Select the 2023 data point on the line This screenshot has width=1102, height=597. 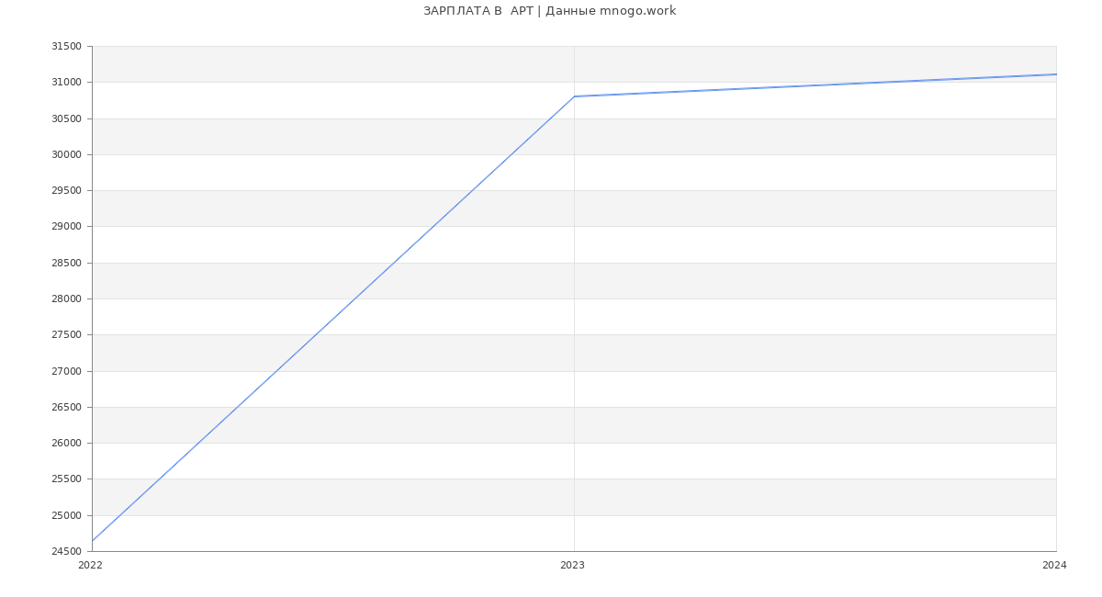(x=574, y=96)
